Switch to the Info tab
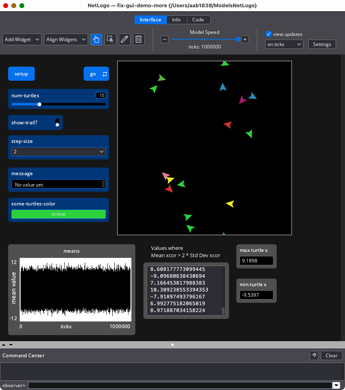This screenshot has width=345, height=390. 176,20
